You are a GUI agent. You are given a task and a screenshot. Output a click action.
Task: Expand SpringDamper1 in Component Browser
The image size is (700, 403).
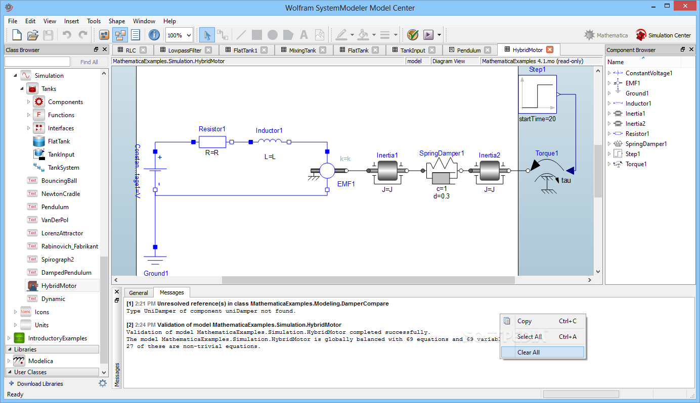(609, 144)
